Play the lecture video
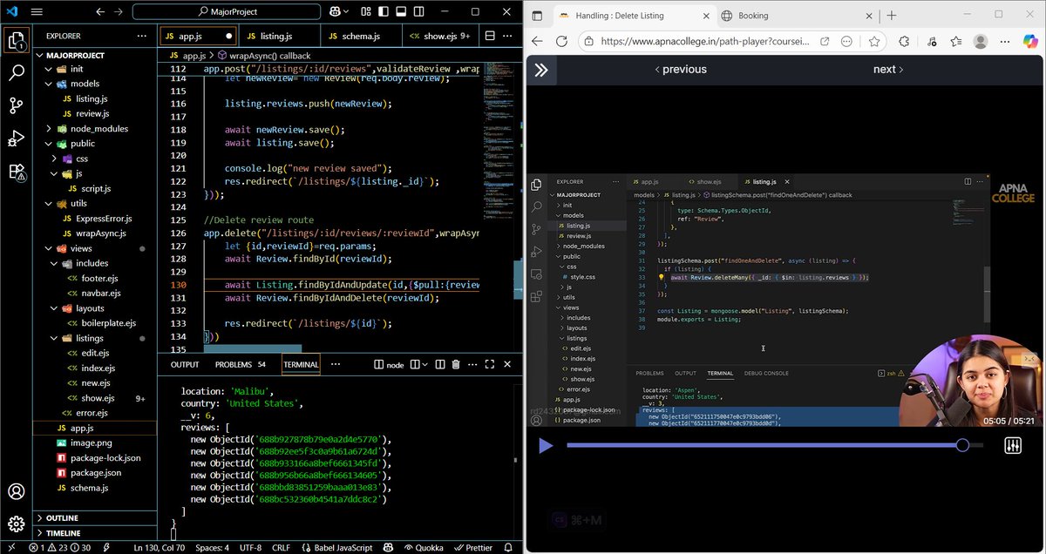Screen dimensions: 1046x554 click(546, 446)
